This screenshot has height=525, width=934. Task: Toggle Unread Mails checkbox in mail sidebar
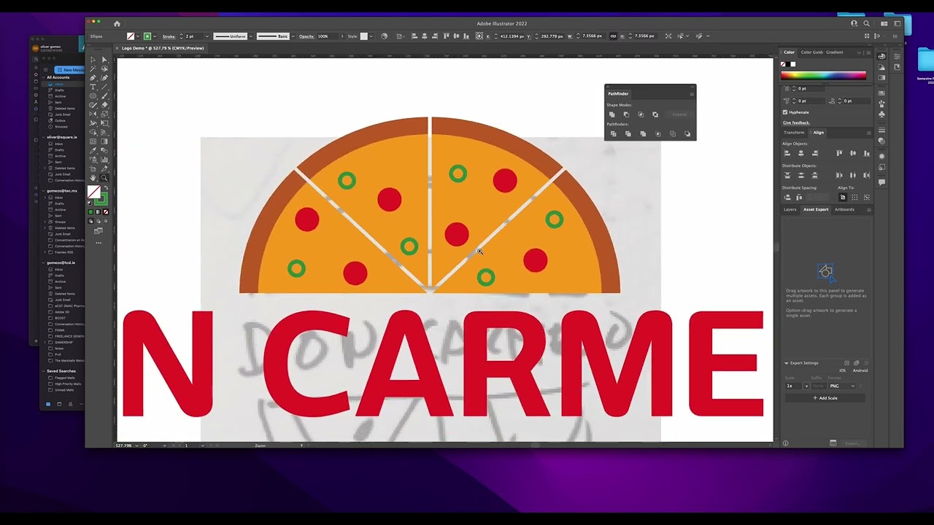click(x=50, y=390)
